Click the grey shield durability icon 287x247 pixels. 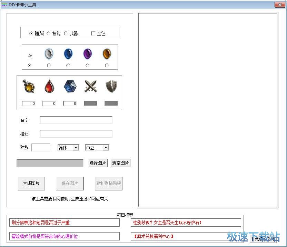coord(111,86)
